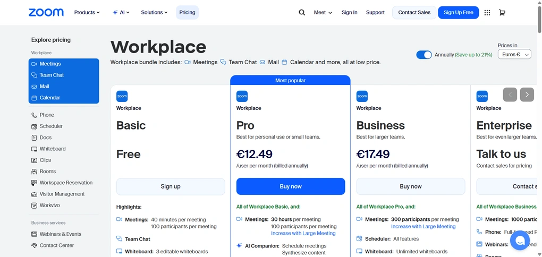Expand the Solutions menu
Screen dimensions: 542x257
tap(154, 12)
